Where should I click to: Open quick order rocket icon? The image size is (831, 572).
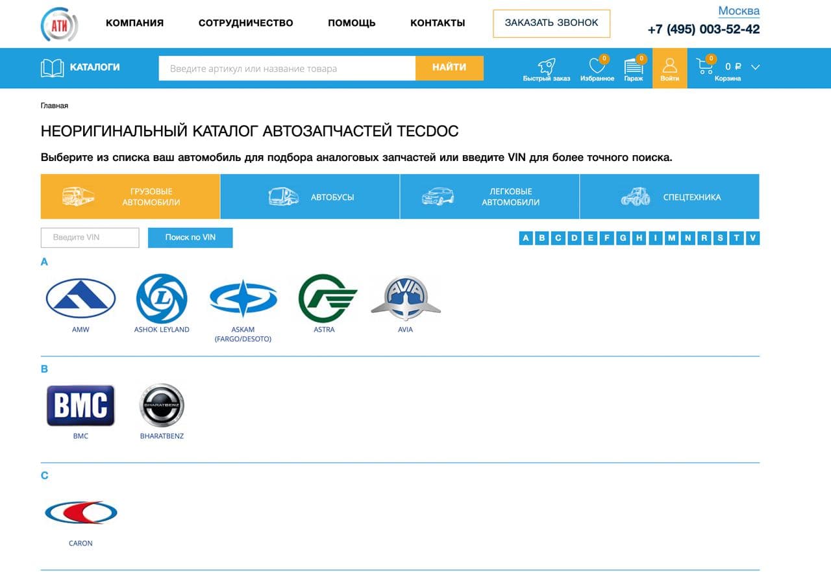coord(546,66)
